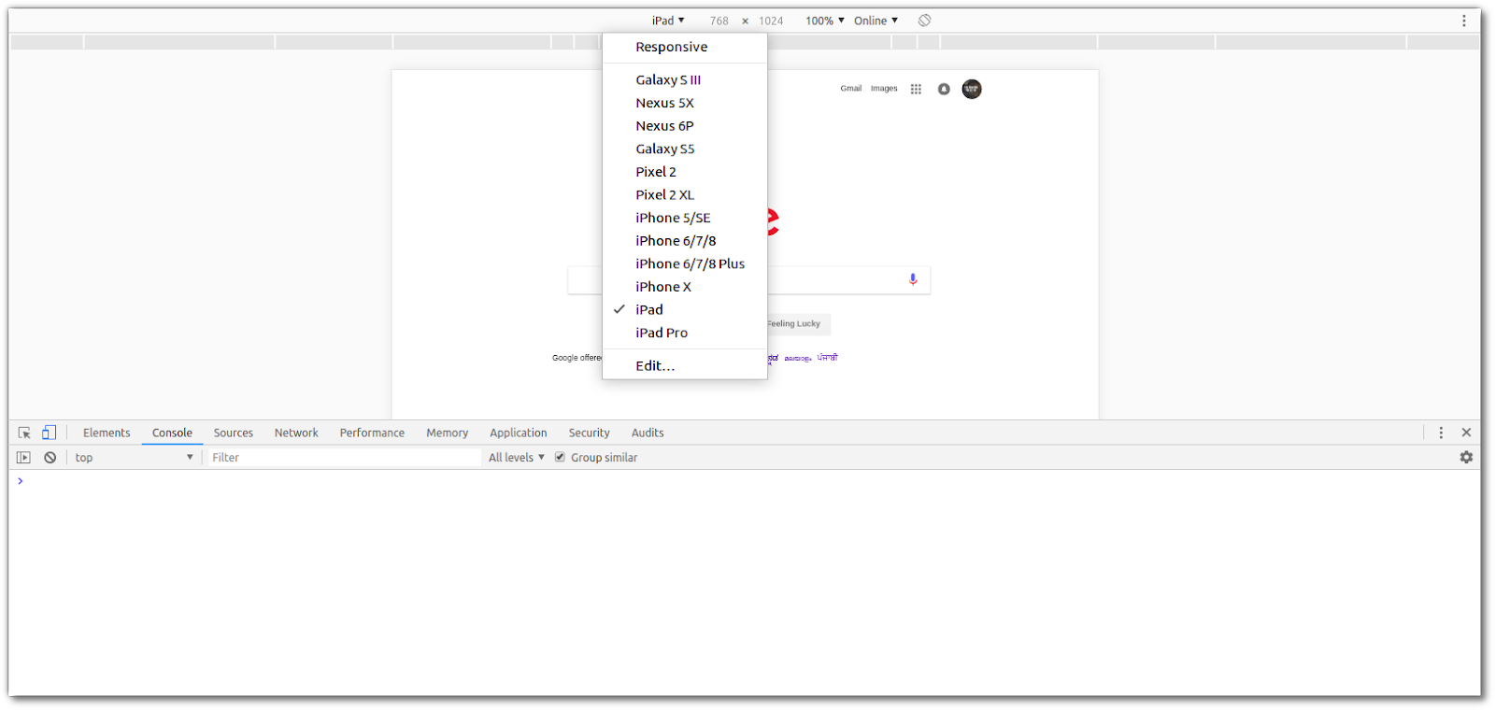Viewport: 1495px width, 710px height.
Task: Toggle the device toolbar icon
Action: (x=49, y=433)
